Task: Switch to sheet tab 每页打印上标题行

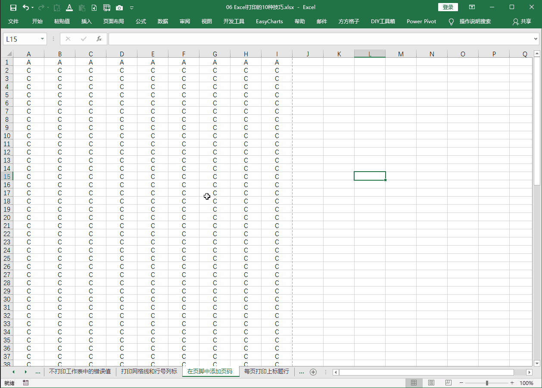Action: click(267, 371)
